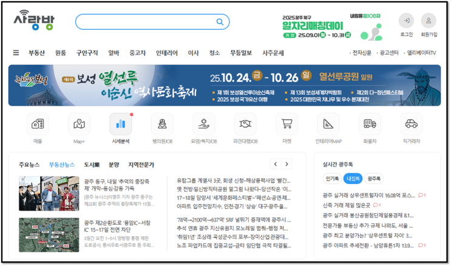Open the 직거래차 car icon
The height and width of the screenshot is (266, 451).
(x=412, y=124)
